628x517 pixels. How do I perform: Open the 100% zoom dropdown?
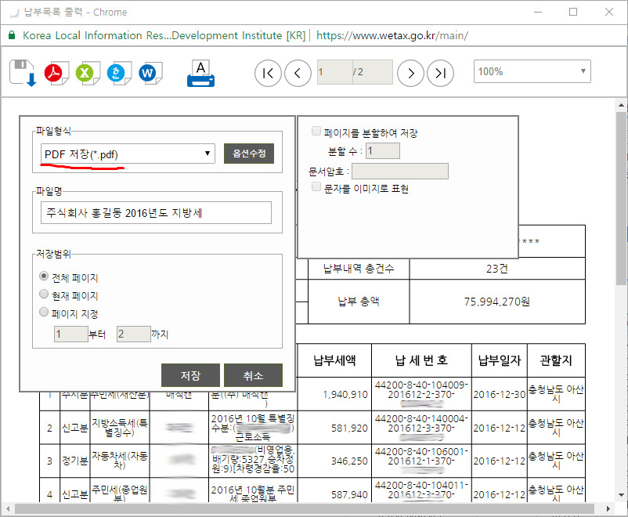532,72
